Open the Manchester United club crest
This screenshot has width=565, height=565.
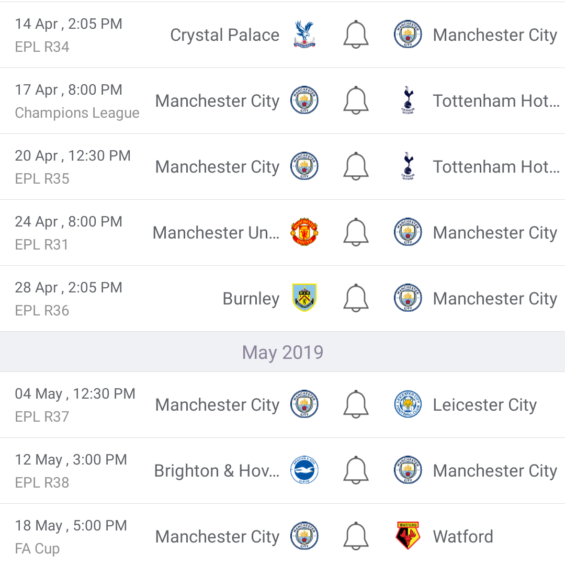[304, 232]
